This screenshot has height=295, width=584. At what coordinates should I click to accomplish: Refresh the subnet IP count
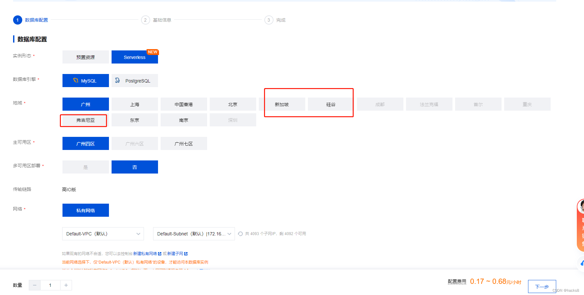pyautogui.click(x=240, y=234)
